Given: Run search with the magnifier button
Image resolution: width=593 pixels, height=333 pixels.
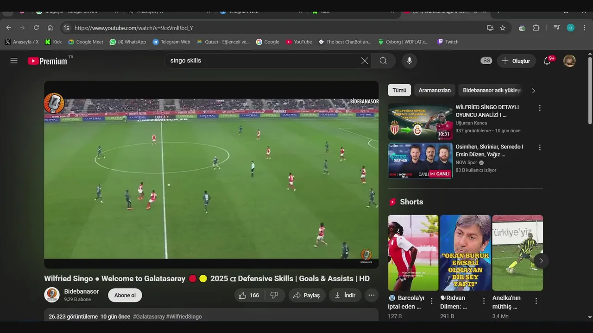Looking at the screenshot, I should click(383, 61).
